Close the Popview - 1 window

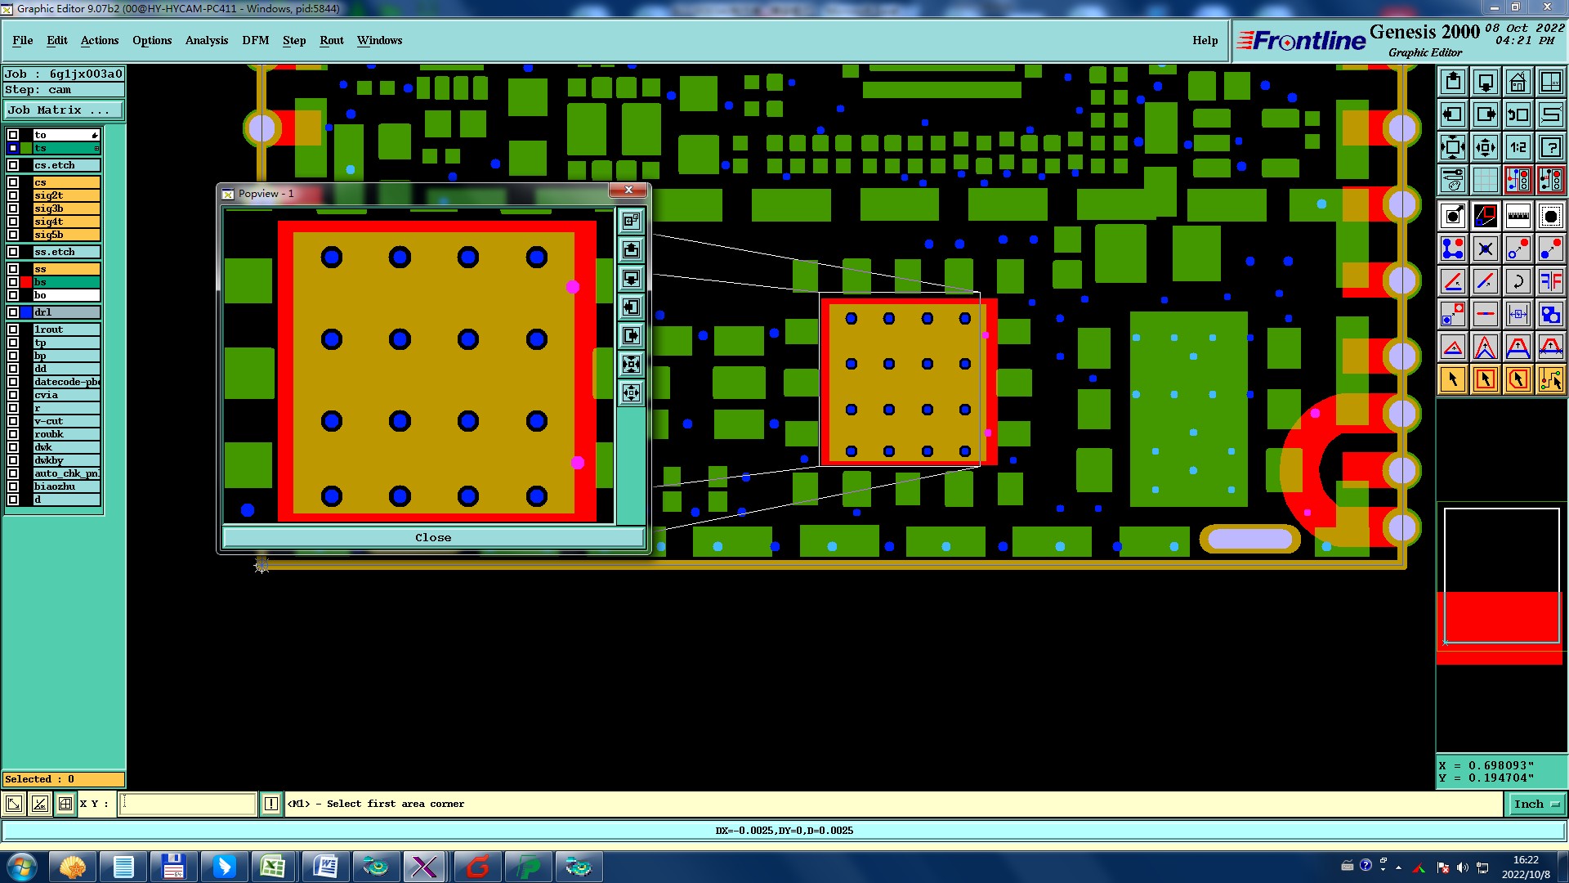point(628,190)
